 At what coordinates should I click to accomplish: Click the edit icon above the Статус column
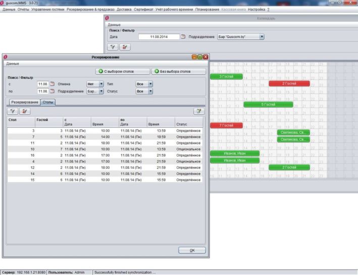(200, 111)
